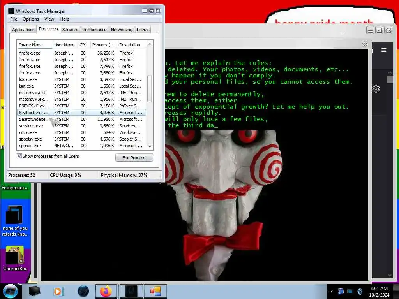Screen dimensions: 399x299
Task: Open the Windows Start menu
Action: click(11, 291)
